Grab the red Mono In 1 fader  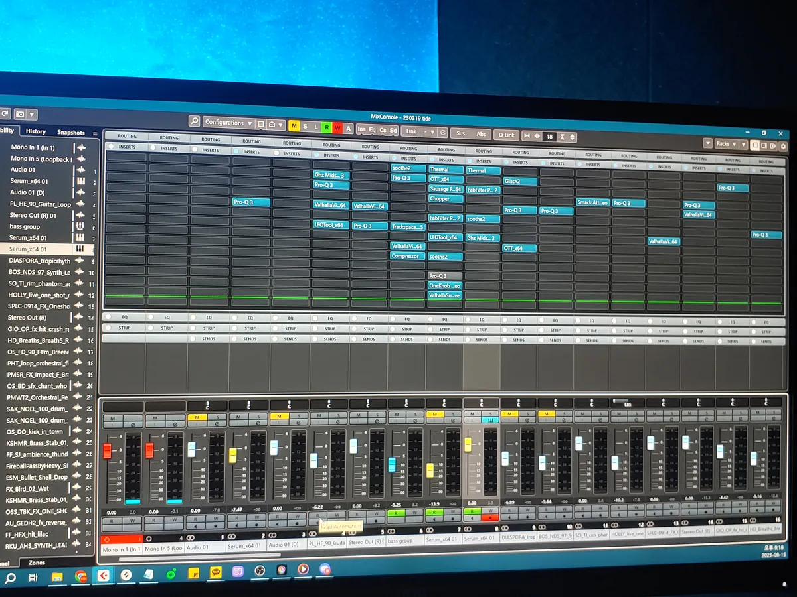click(x=107, y=451)
